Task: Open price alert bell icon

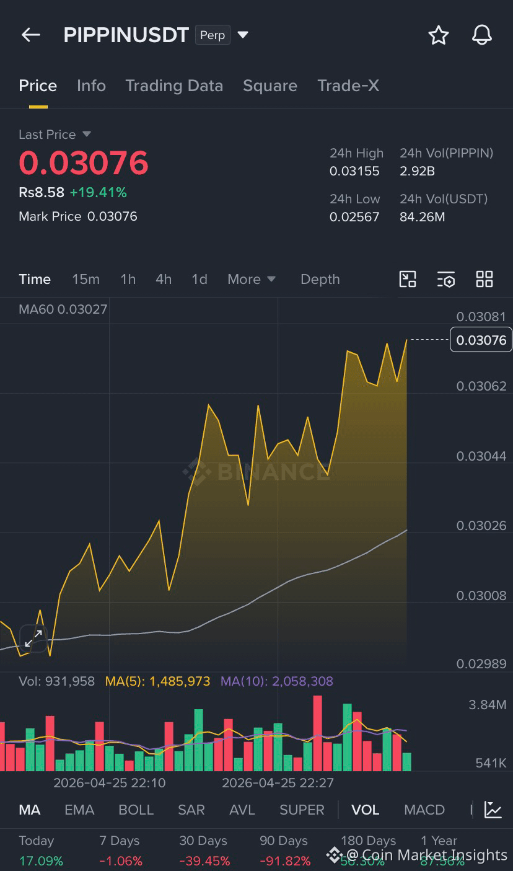Action: 482,35
